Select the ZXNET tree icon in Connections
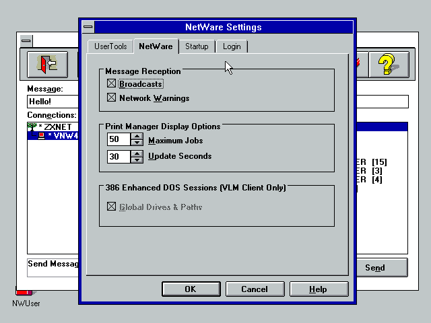 (x=32, y=127)
